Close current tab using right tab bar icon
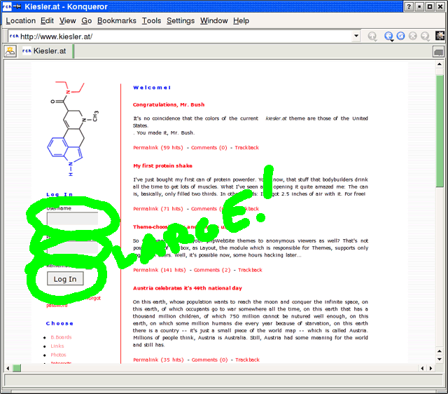The height and width of the screenshot is (394, 448). click(x=438, y=51)
